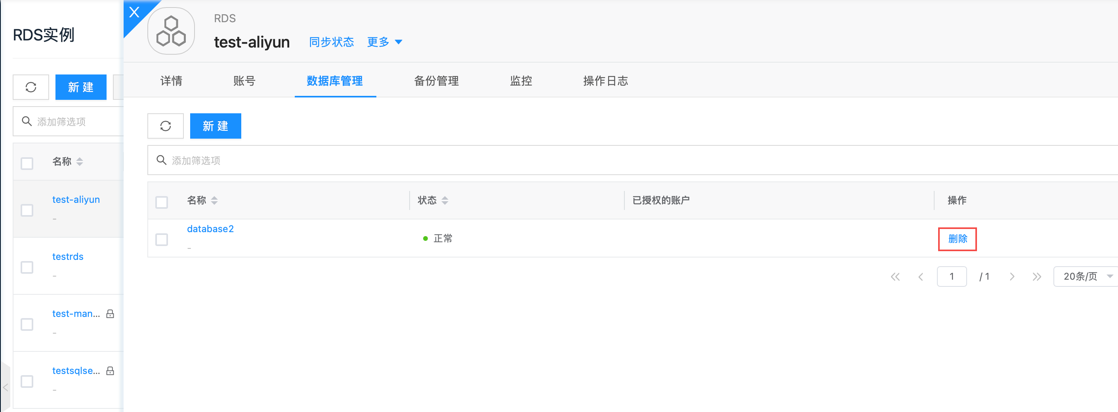Go to the previous page arrow
Image resolution: width=1118 pixels, height=412 pixels.
coord(921,277)
